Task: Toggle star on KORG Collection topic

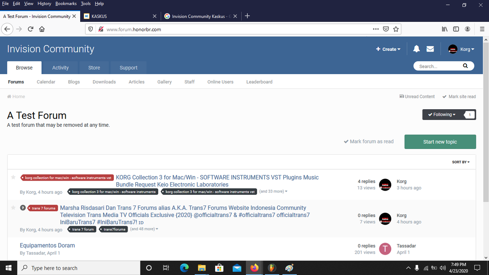Action: (x=13, y=177)
